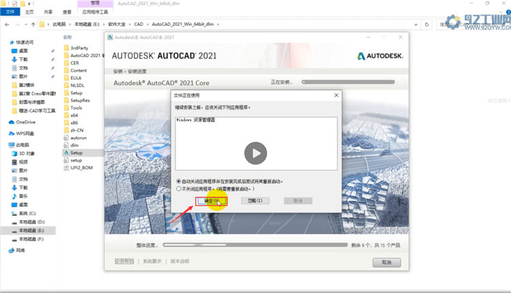Select the NLSDL folder icon
The width and height of the screenshot is (511, 293).
coord(67,85)
